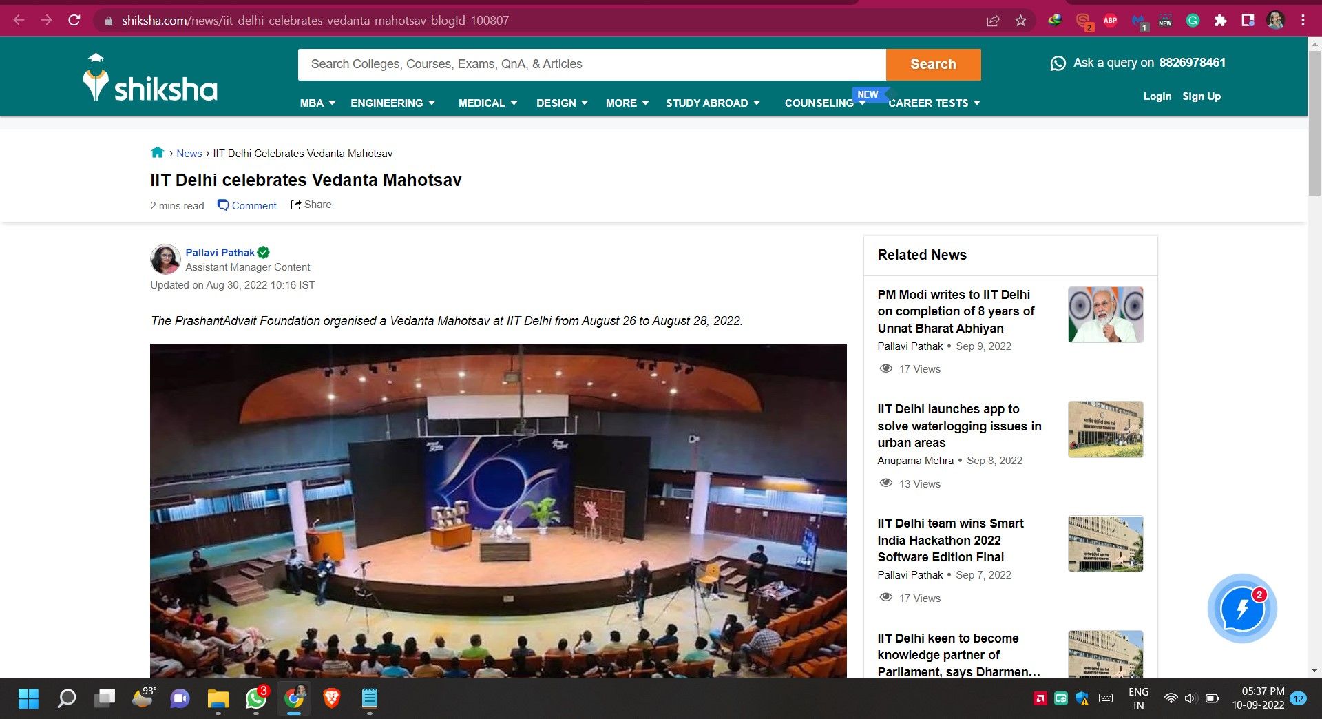Open the Comment icon link
This screenshot has height=719, width=1322.
223,205
